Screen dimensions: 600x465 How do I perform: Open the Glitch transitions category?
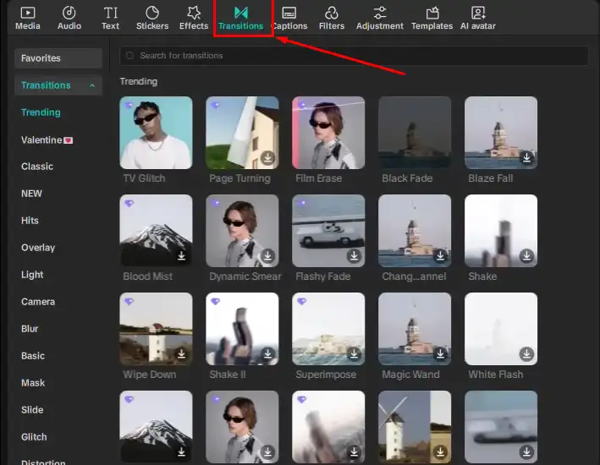coord(35,437)
